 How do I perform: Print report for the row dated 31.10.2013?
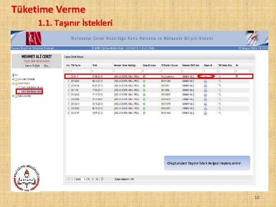click(x=205, y=104)
